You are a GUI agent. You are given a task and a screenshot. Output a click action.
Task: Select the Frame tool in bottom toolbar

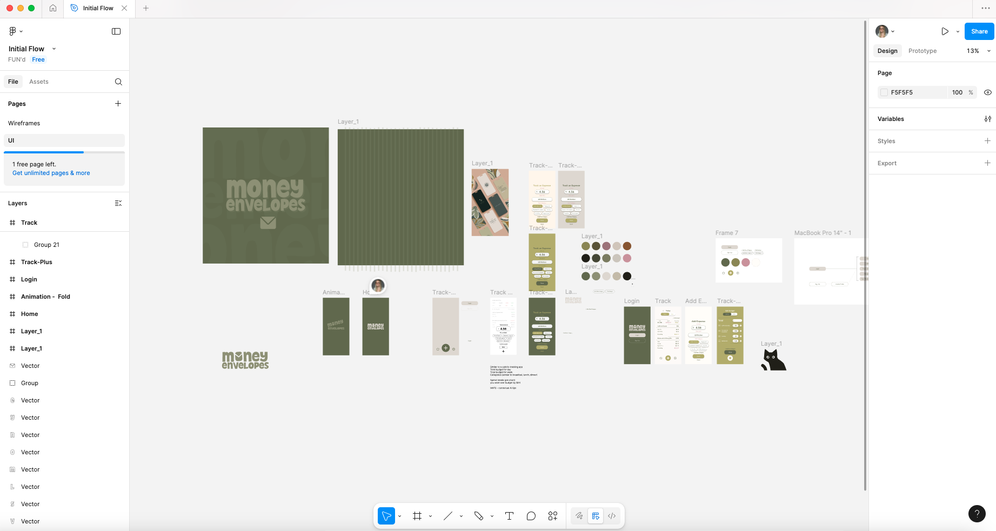[x=417, y=516]
